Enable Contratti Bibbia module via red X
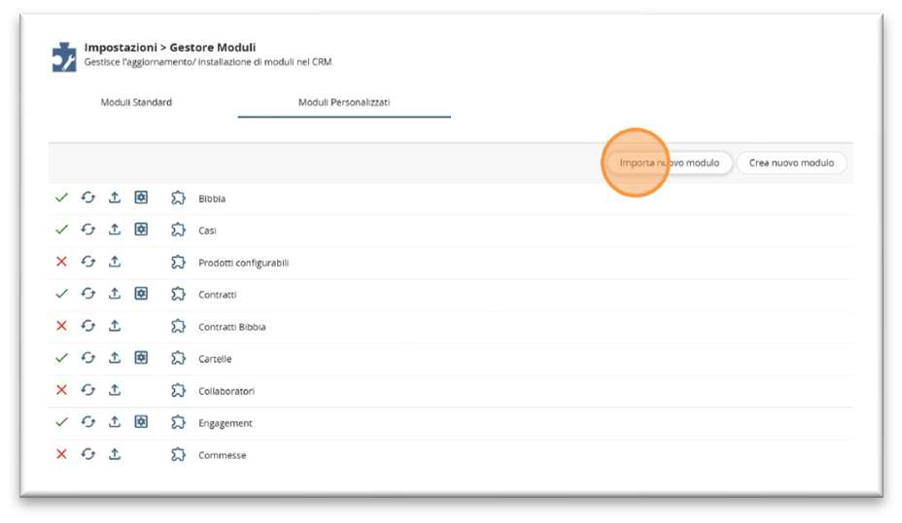 click(x=61, y=327)
